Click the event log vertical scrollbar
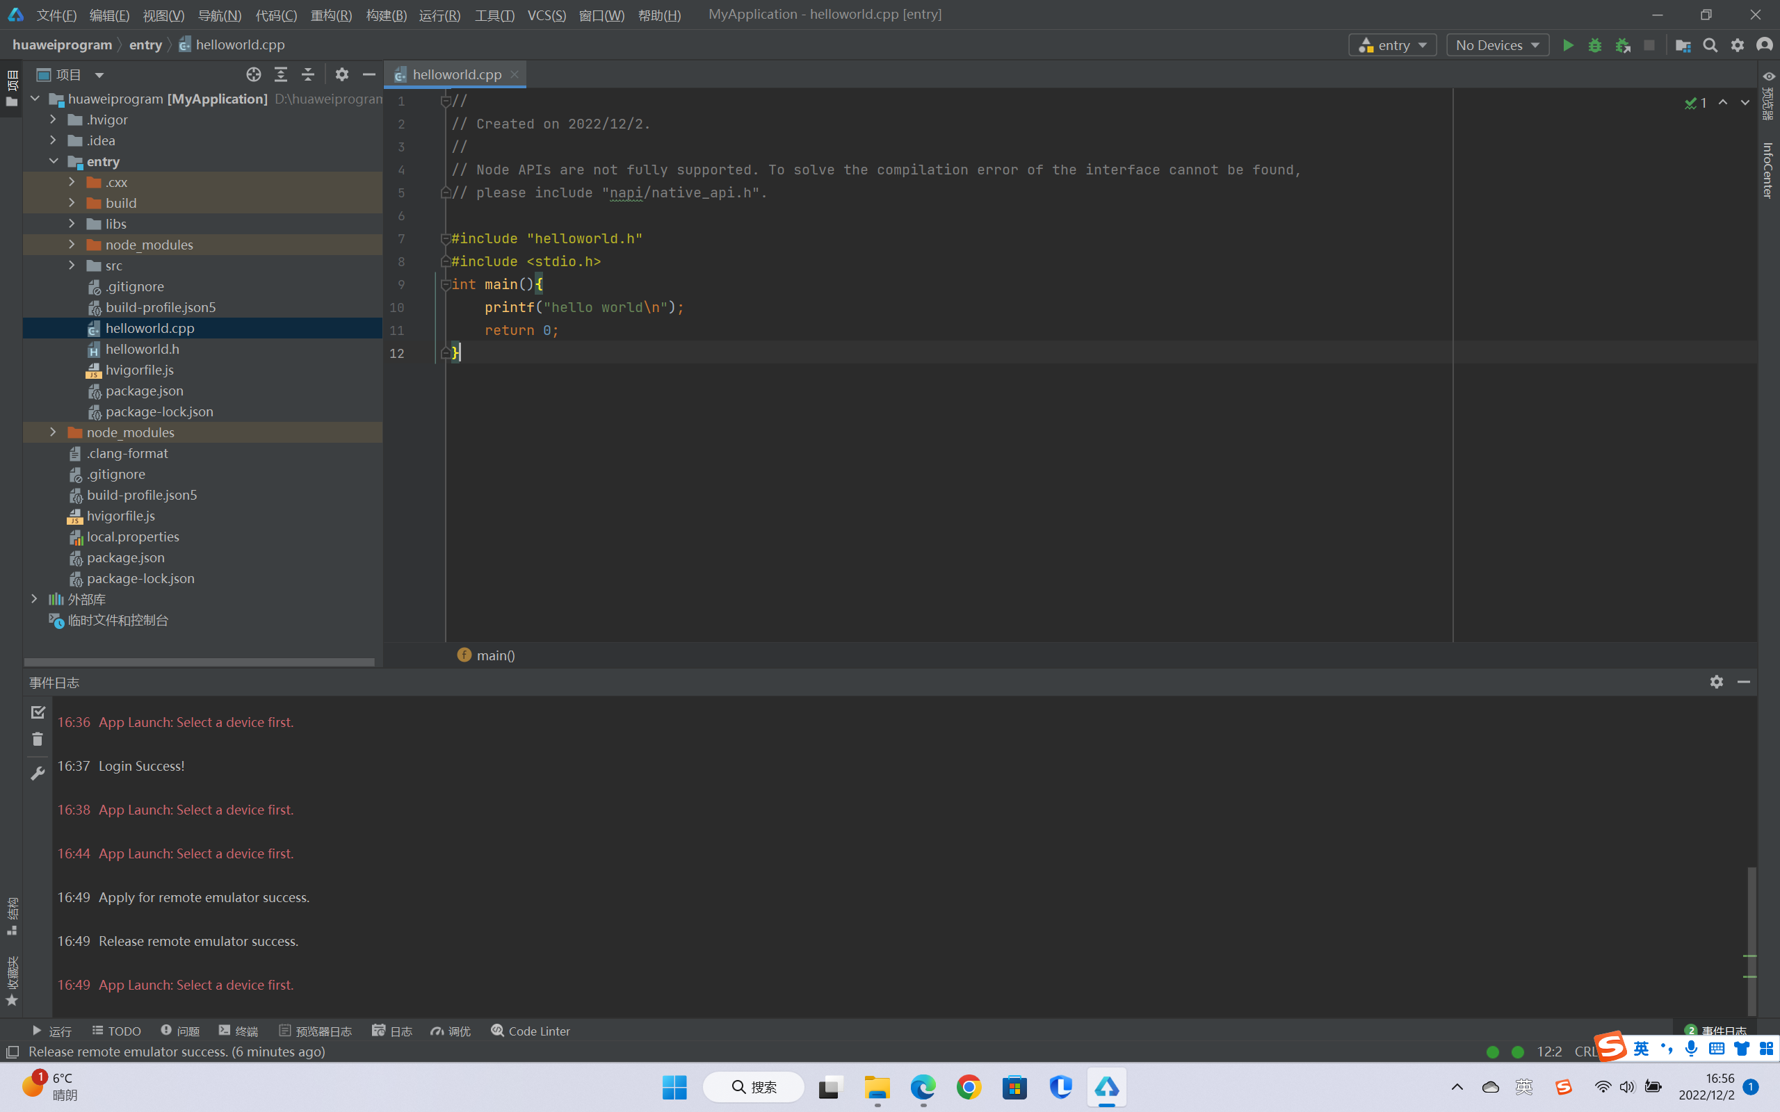This screenshot has height=1112, width=1780. point(1751,940)
